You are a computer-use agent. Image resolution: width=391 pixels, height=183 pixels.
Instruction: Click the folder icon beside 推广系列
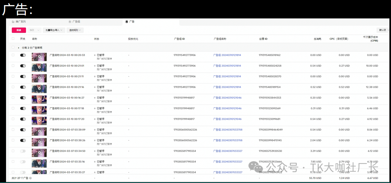[13, 22]
